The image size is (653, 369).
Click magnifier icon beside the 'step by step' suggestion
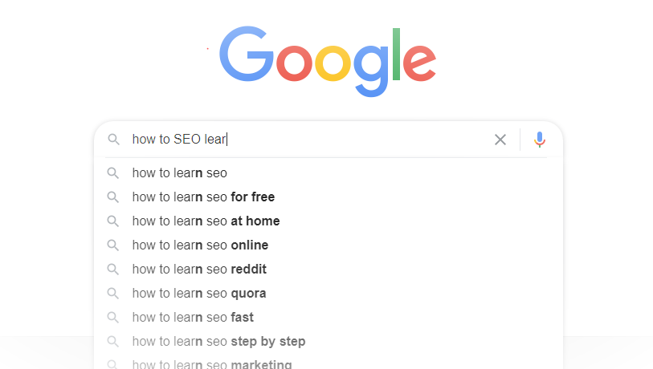pyautogui.click(x=113, y=342)
